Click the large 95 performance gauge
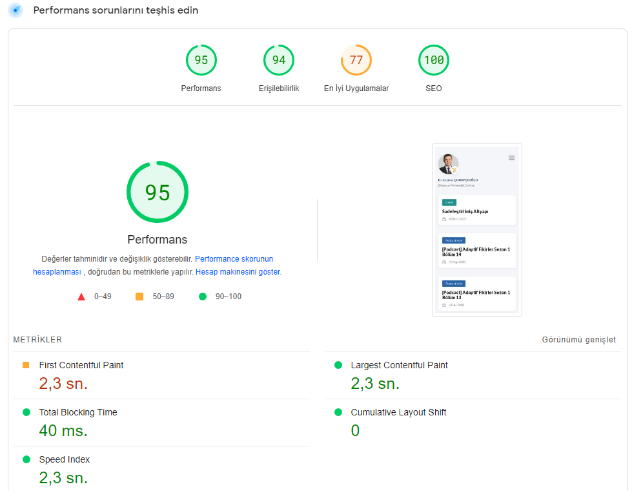Image resolution: width=632 pixels, height=491 pixels. [x=157, y=192]
